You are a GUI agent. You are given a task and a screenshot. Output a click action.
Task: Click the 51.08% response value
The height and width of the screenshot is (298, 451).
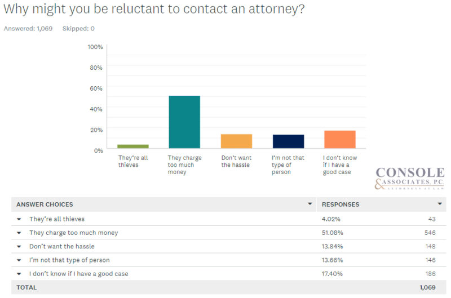click(332, 233)
